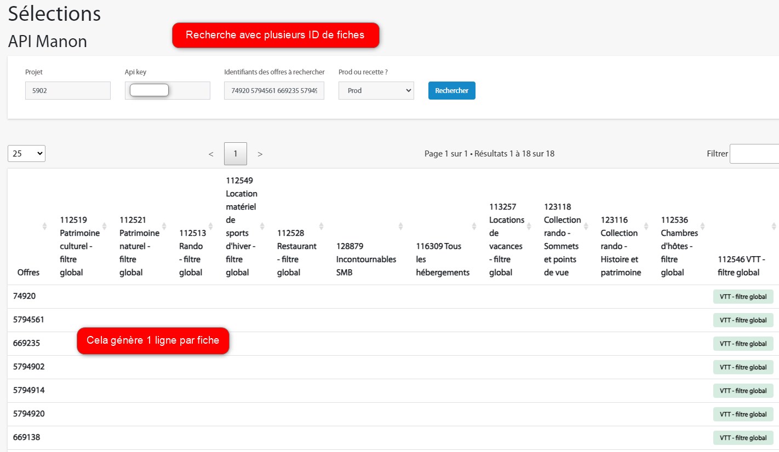
Task: Open the rows-per-page dropdown showing 25
Action: 26,154
